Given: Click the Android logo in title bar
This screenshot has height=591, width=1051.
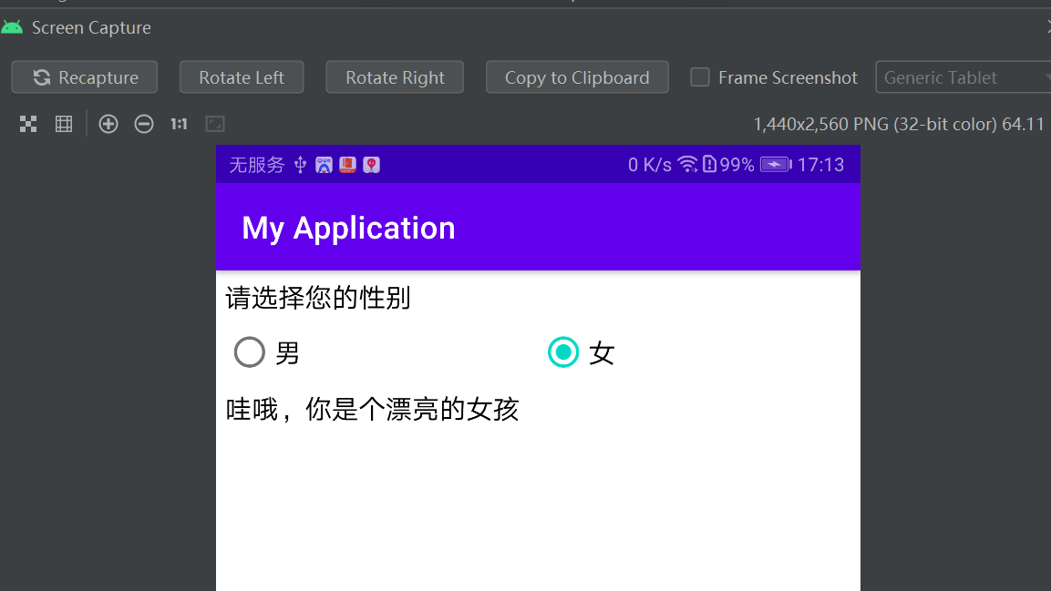Looking at the screenshot, I should pyautogui.click(x=12, y=27).
